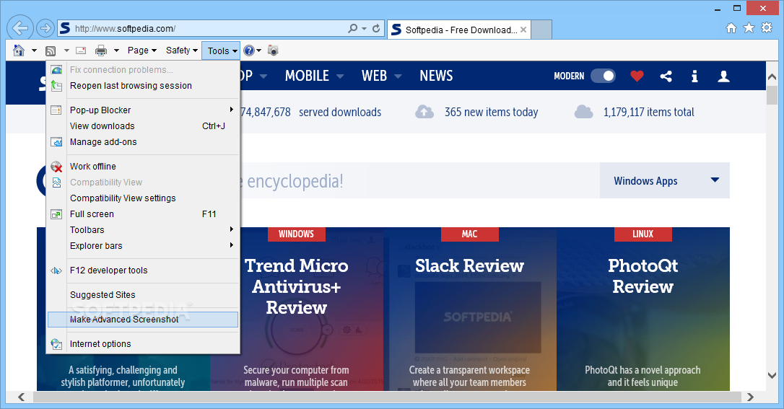Click the red WINDOWS category label
Image resolution: width=784 pixels, height=409 pixels.
(x=297, y=234)
